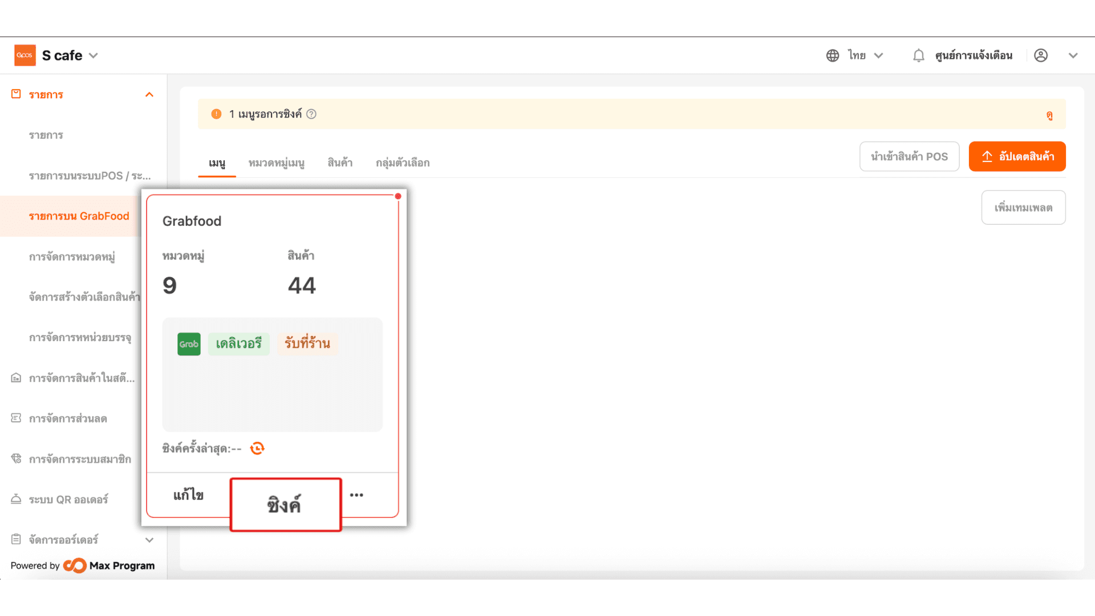Click the user profile avatar icon
The width and height of the screenshot is (1095, 616).
[x=1041, y=55]
